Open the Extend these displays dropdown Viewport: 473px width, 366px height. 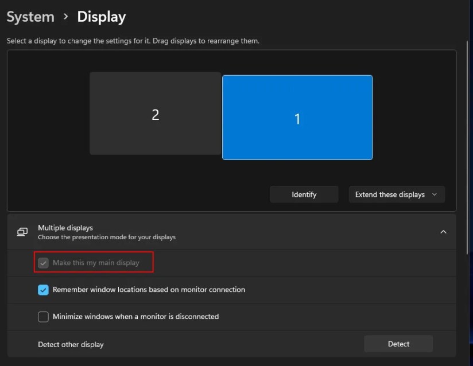[x=396, y=194]
